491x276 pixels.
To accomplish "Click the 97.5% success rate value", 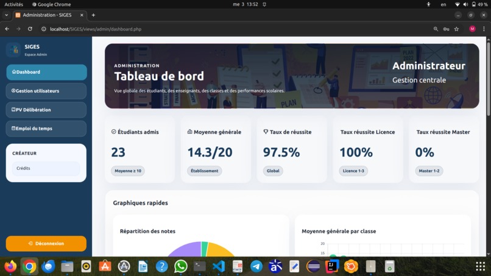I will (x=281, y=152).
